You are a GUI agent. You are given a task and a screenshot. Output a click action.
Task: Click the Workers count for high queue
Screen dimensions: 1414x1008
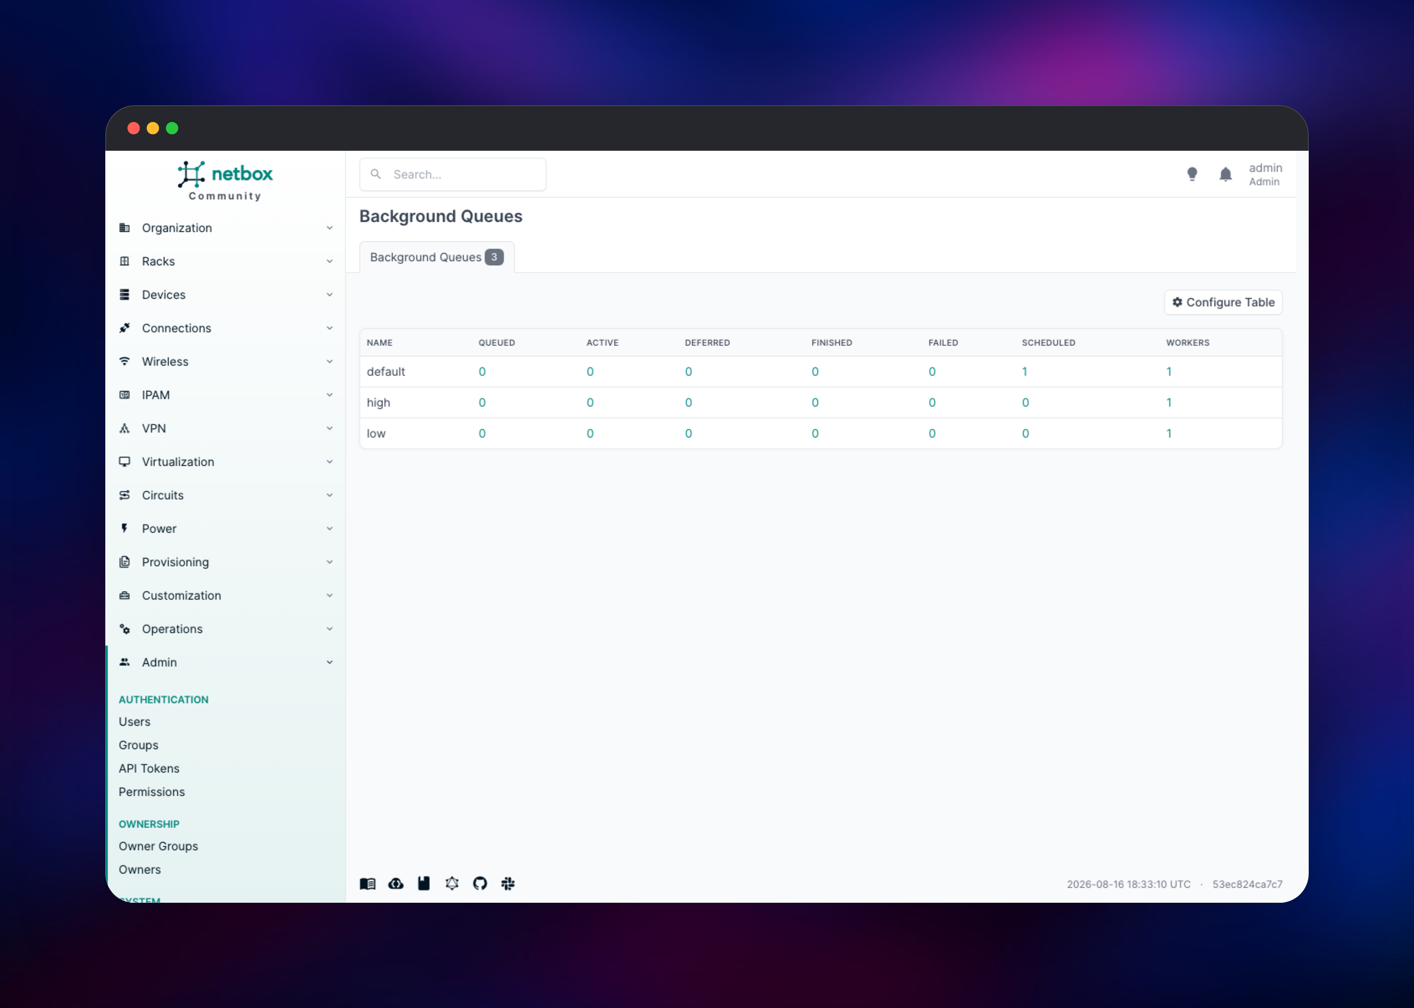[x=1169, y=403]
